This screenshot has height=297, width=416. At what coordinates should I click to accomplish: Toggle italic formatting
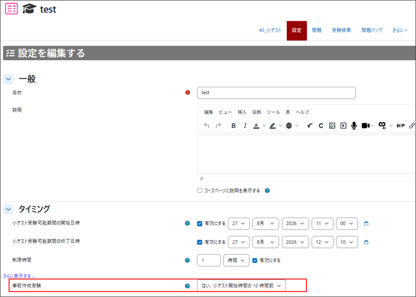tap(245, 126)
